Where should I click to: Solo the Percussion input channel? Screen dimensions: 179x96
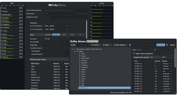point(20,18)
